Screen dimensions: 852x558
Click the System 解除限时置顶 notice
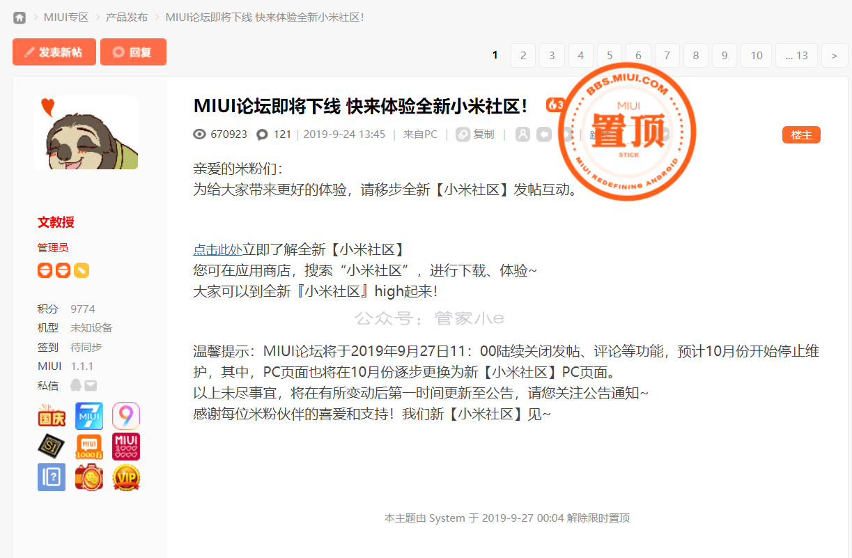[507, 518]
